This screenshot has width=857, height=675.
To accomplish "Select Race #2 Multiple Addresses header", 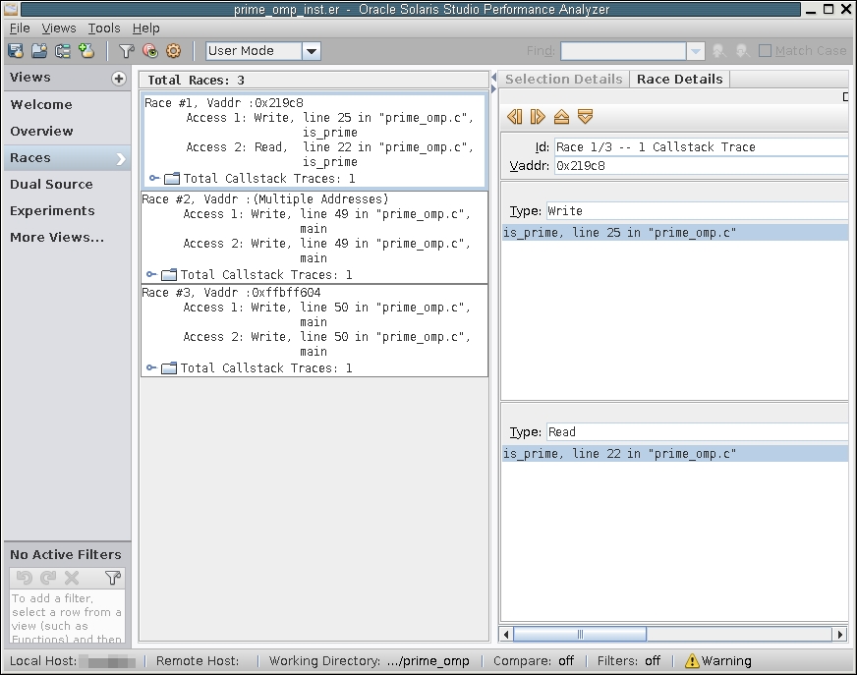I will pos(265,198).
